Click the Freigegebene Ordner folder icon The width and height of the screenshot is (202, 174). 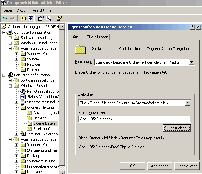23,166
